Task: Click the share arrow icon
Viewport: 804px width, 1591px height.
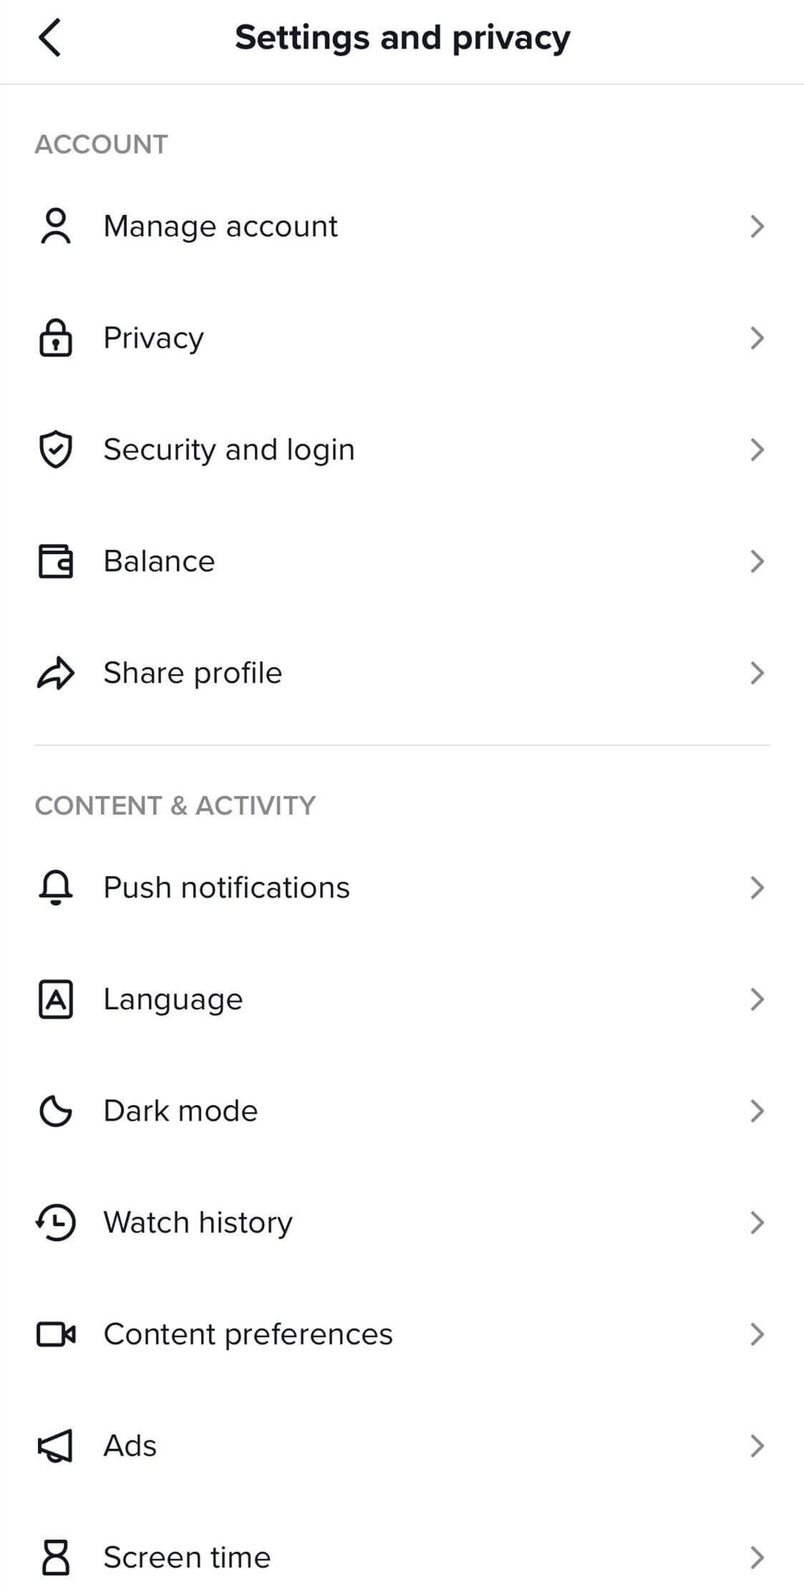Action: (55, 673)
